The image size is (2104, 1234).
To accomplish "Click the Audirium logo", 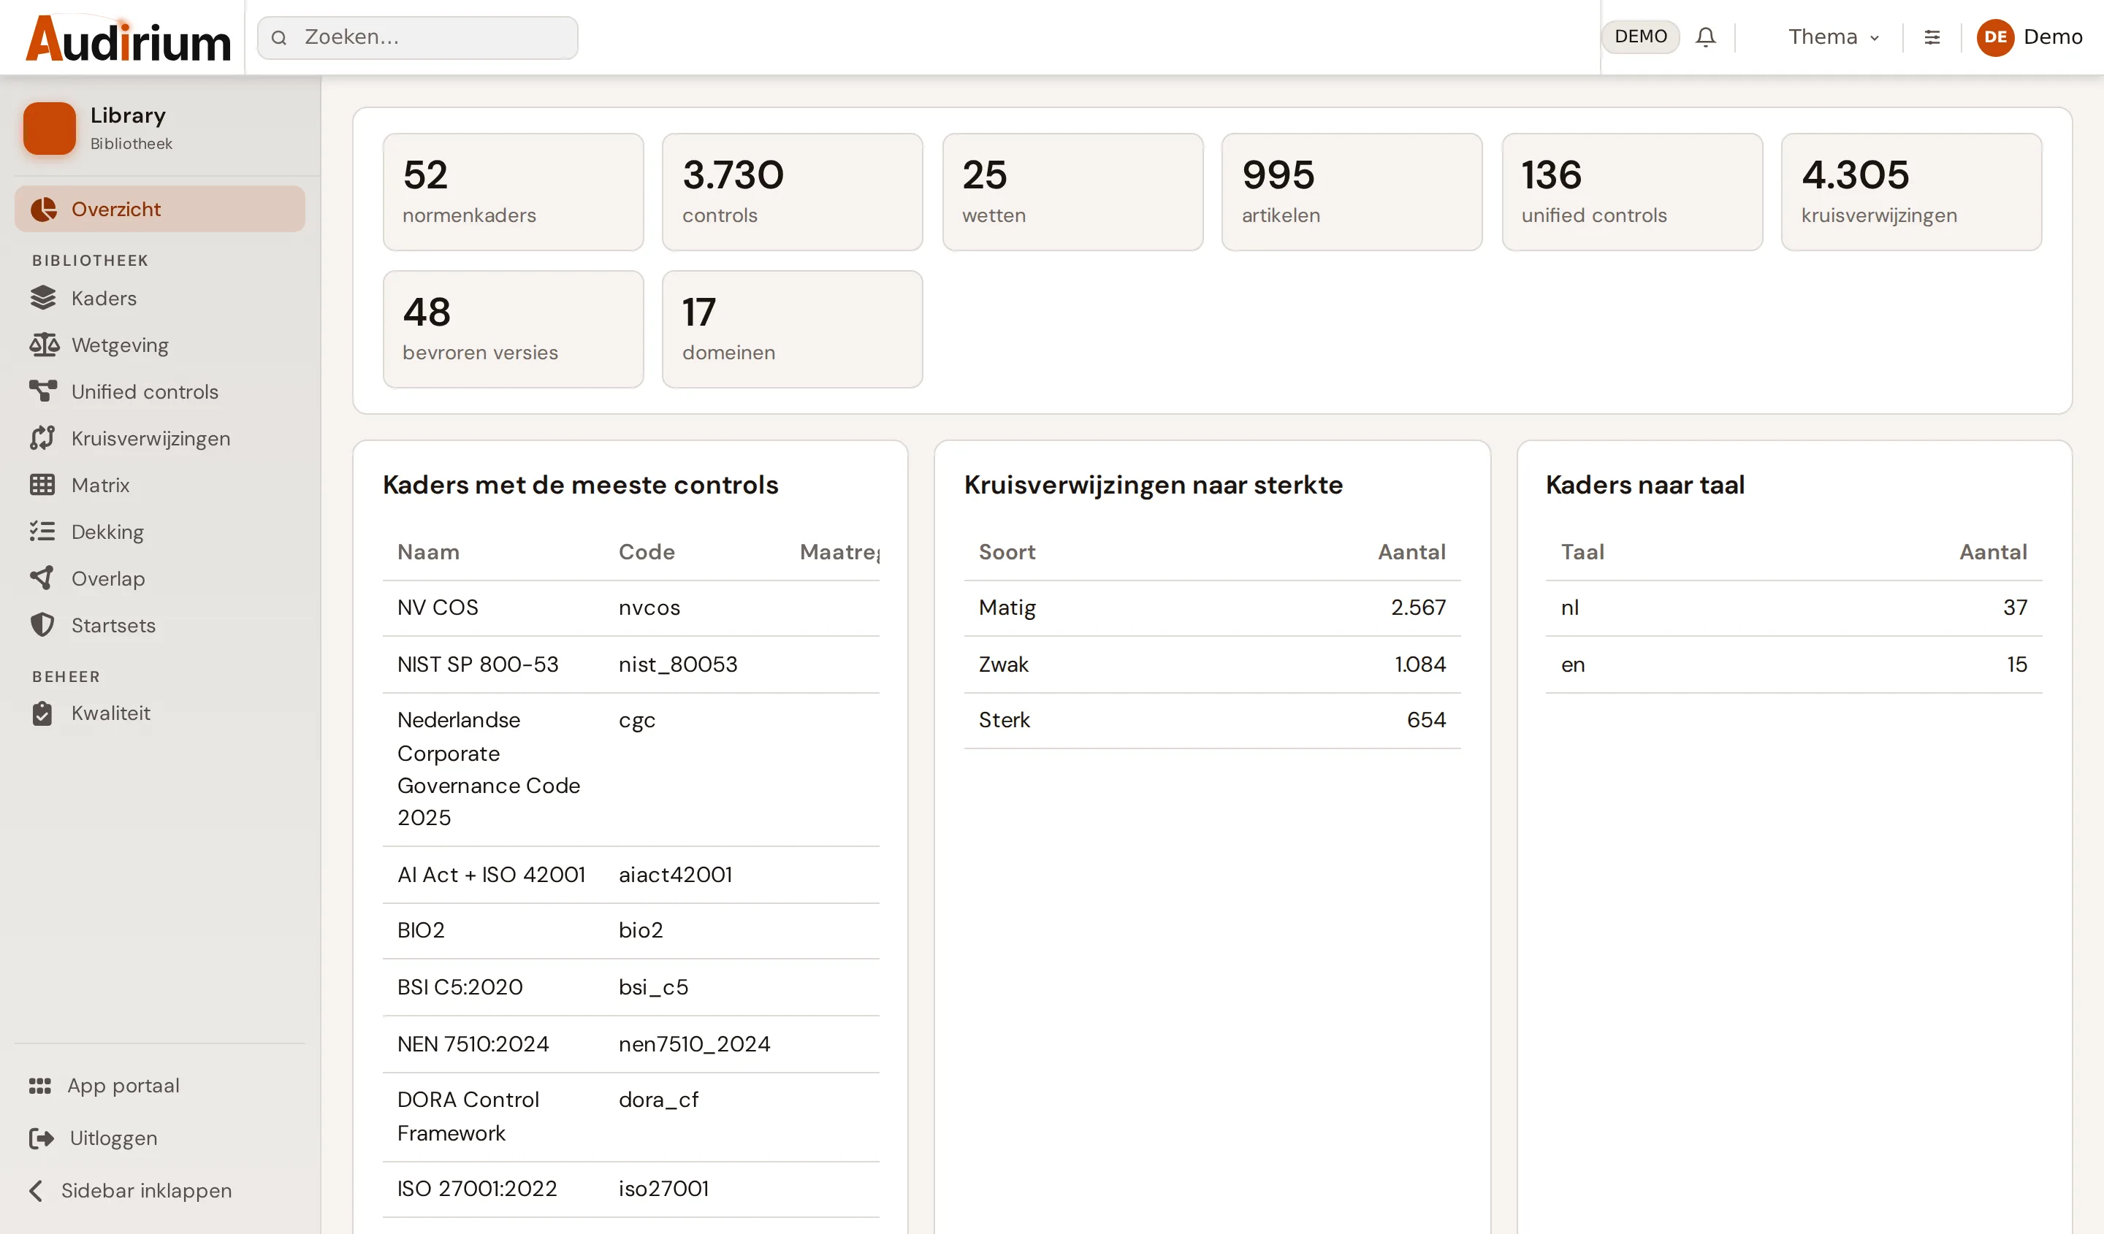I will [x=128, y=39].
